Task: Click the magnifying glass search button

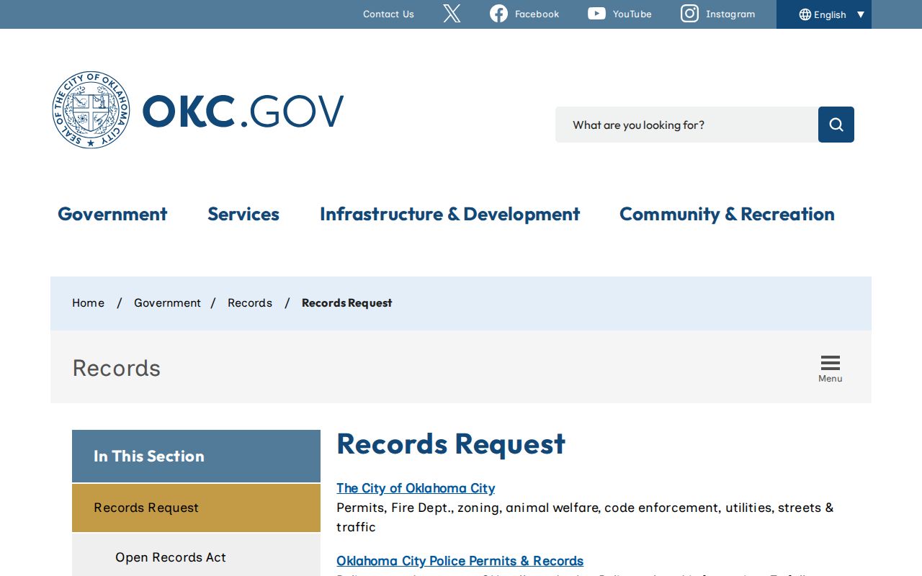Action: [836, 125]
